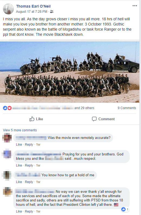The height and width of the screenshot is (215, 141).
Task: Like the 'You know how to get a hold' comment
Action: (x=19, y=182)
